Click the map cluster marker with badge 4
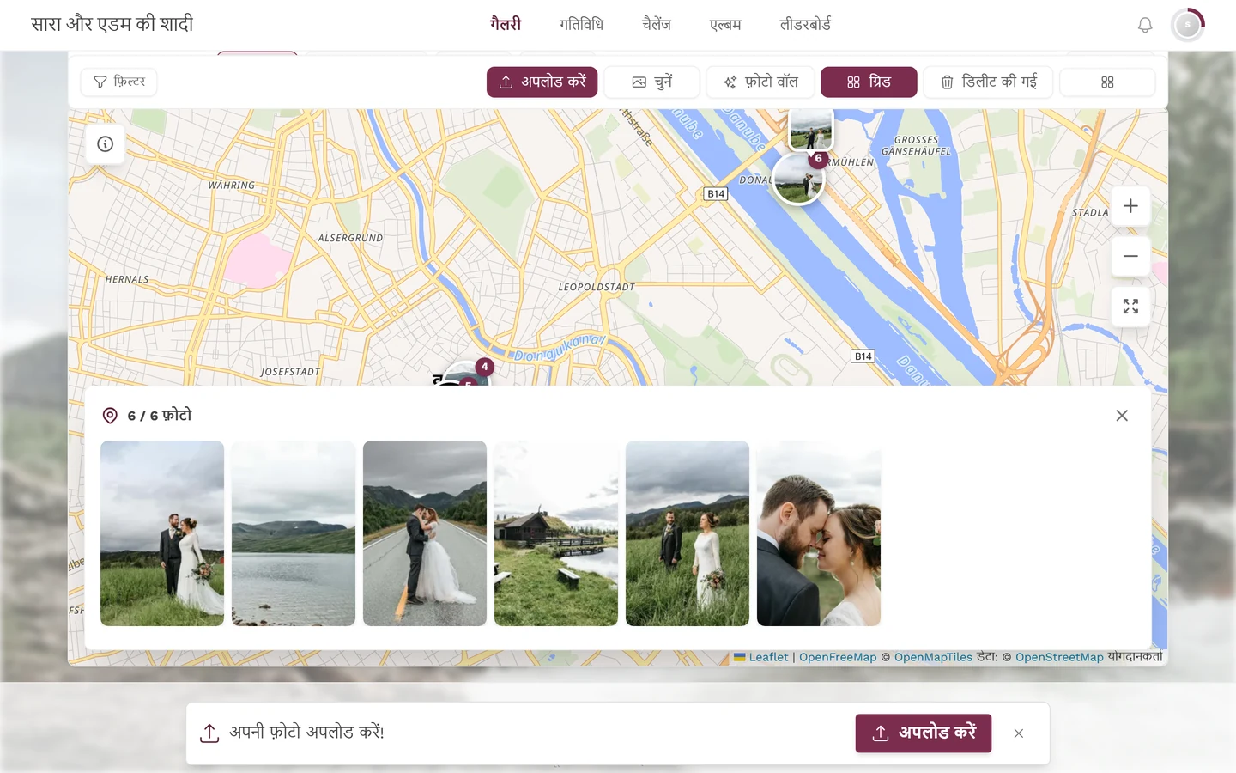Image resolution: width=1236 pixels, height=773 pixels. coord(470,374)
